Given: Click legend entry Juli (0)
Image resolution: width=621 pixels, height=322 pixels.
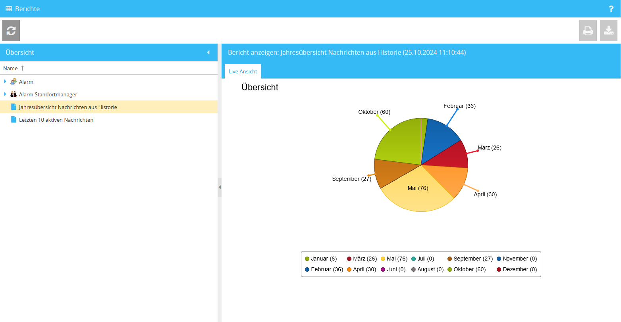Looking at the screenshot, I should tap(422, 259).
